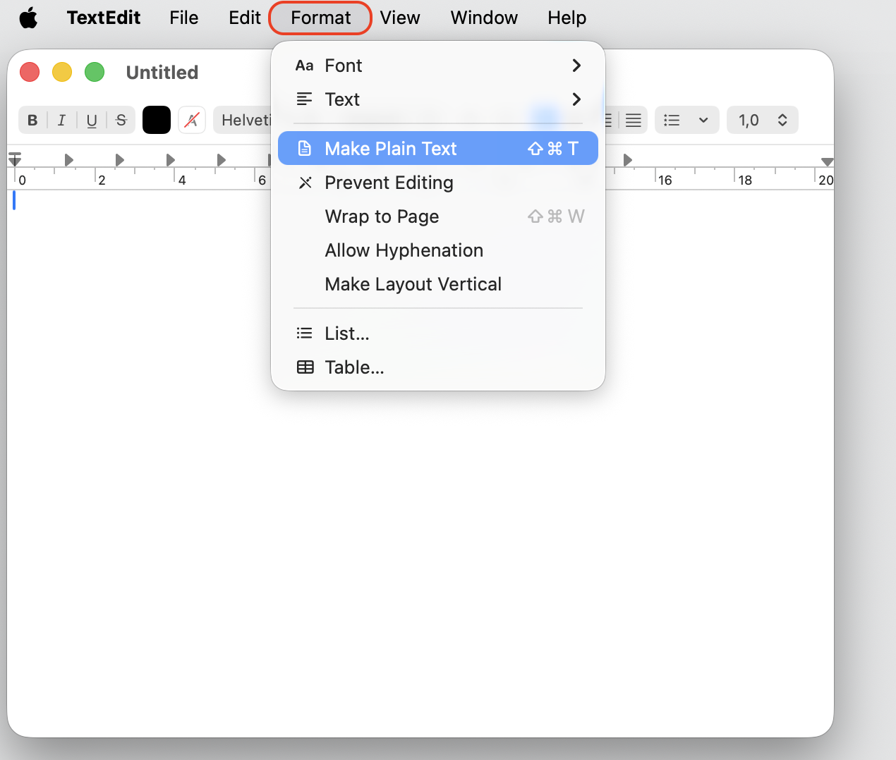896x760 pixels.
Task: Click the Font menu Aa icon
Action: tap(304, 66)
